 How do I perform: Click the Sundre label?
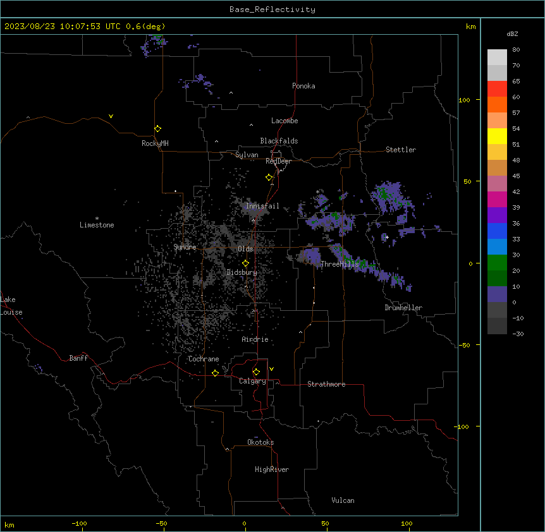click(x=185, y=247)
